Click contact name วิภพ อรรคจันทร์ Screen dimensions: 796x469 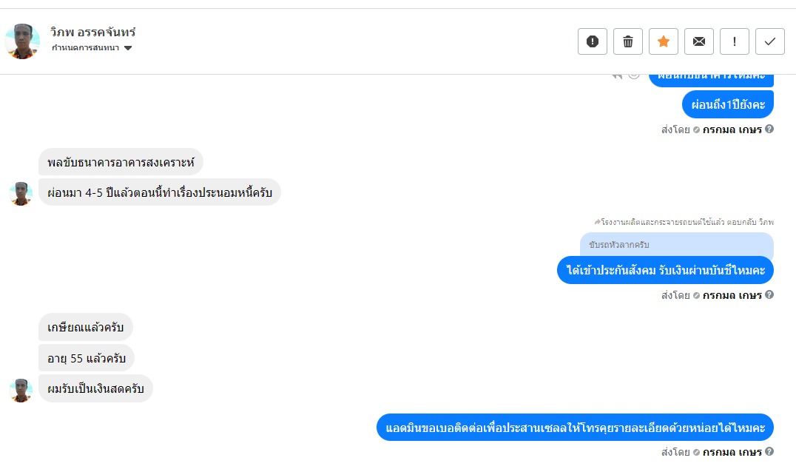click(x=93, y=33)
